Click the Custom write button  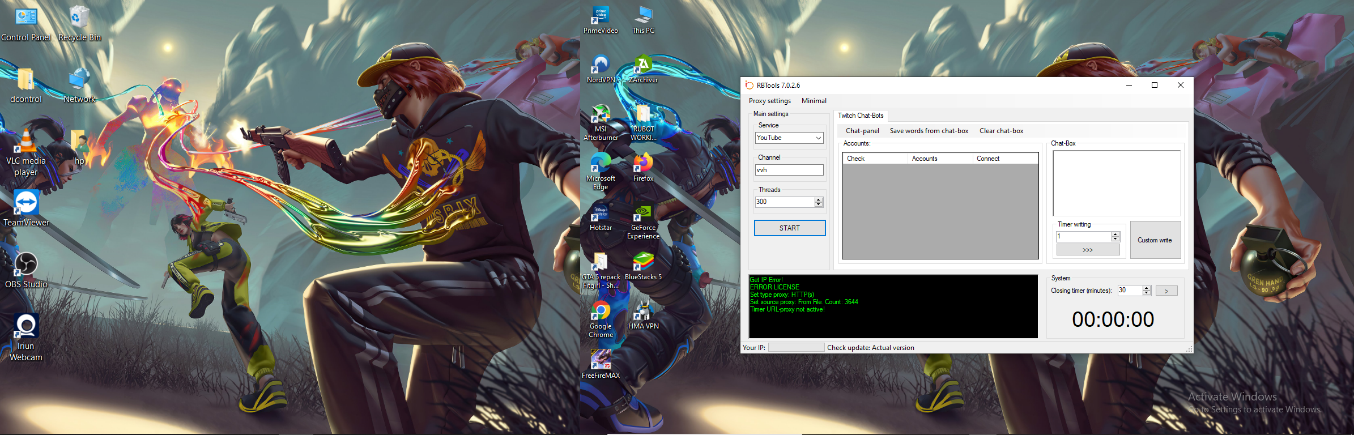(x=1155, y=240)
